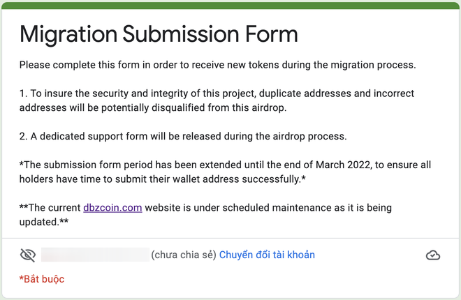Viewport: 461px width, 300px height.
Task: Open the dbzcoin.com website link
Action: click(x=112, y=208)
